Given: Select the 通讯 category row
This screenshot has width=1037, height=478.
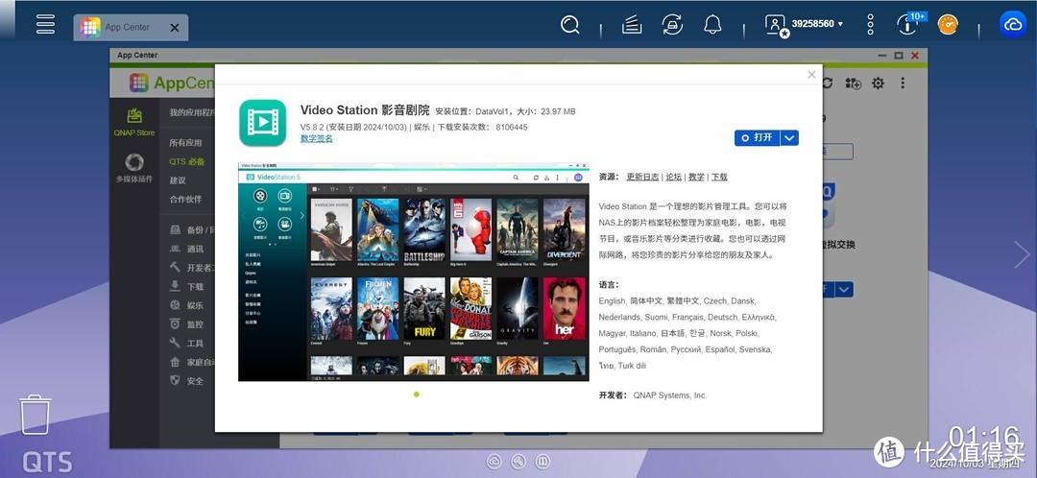Looking at the screenshot, I should [x=186, y=250].
